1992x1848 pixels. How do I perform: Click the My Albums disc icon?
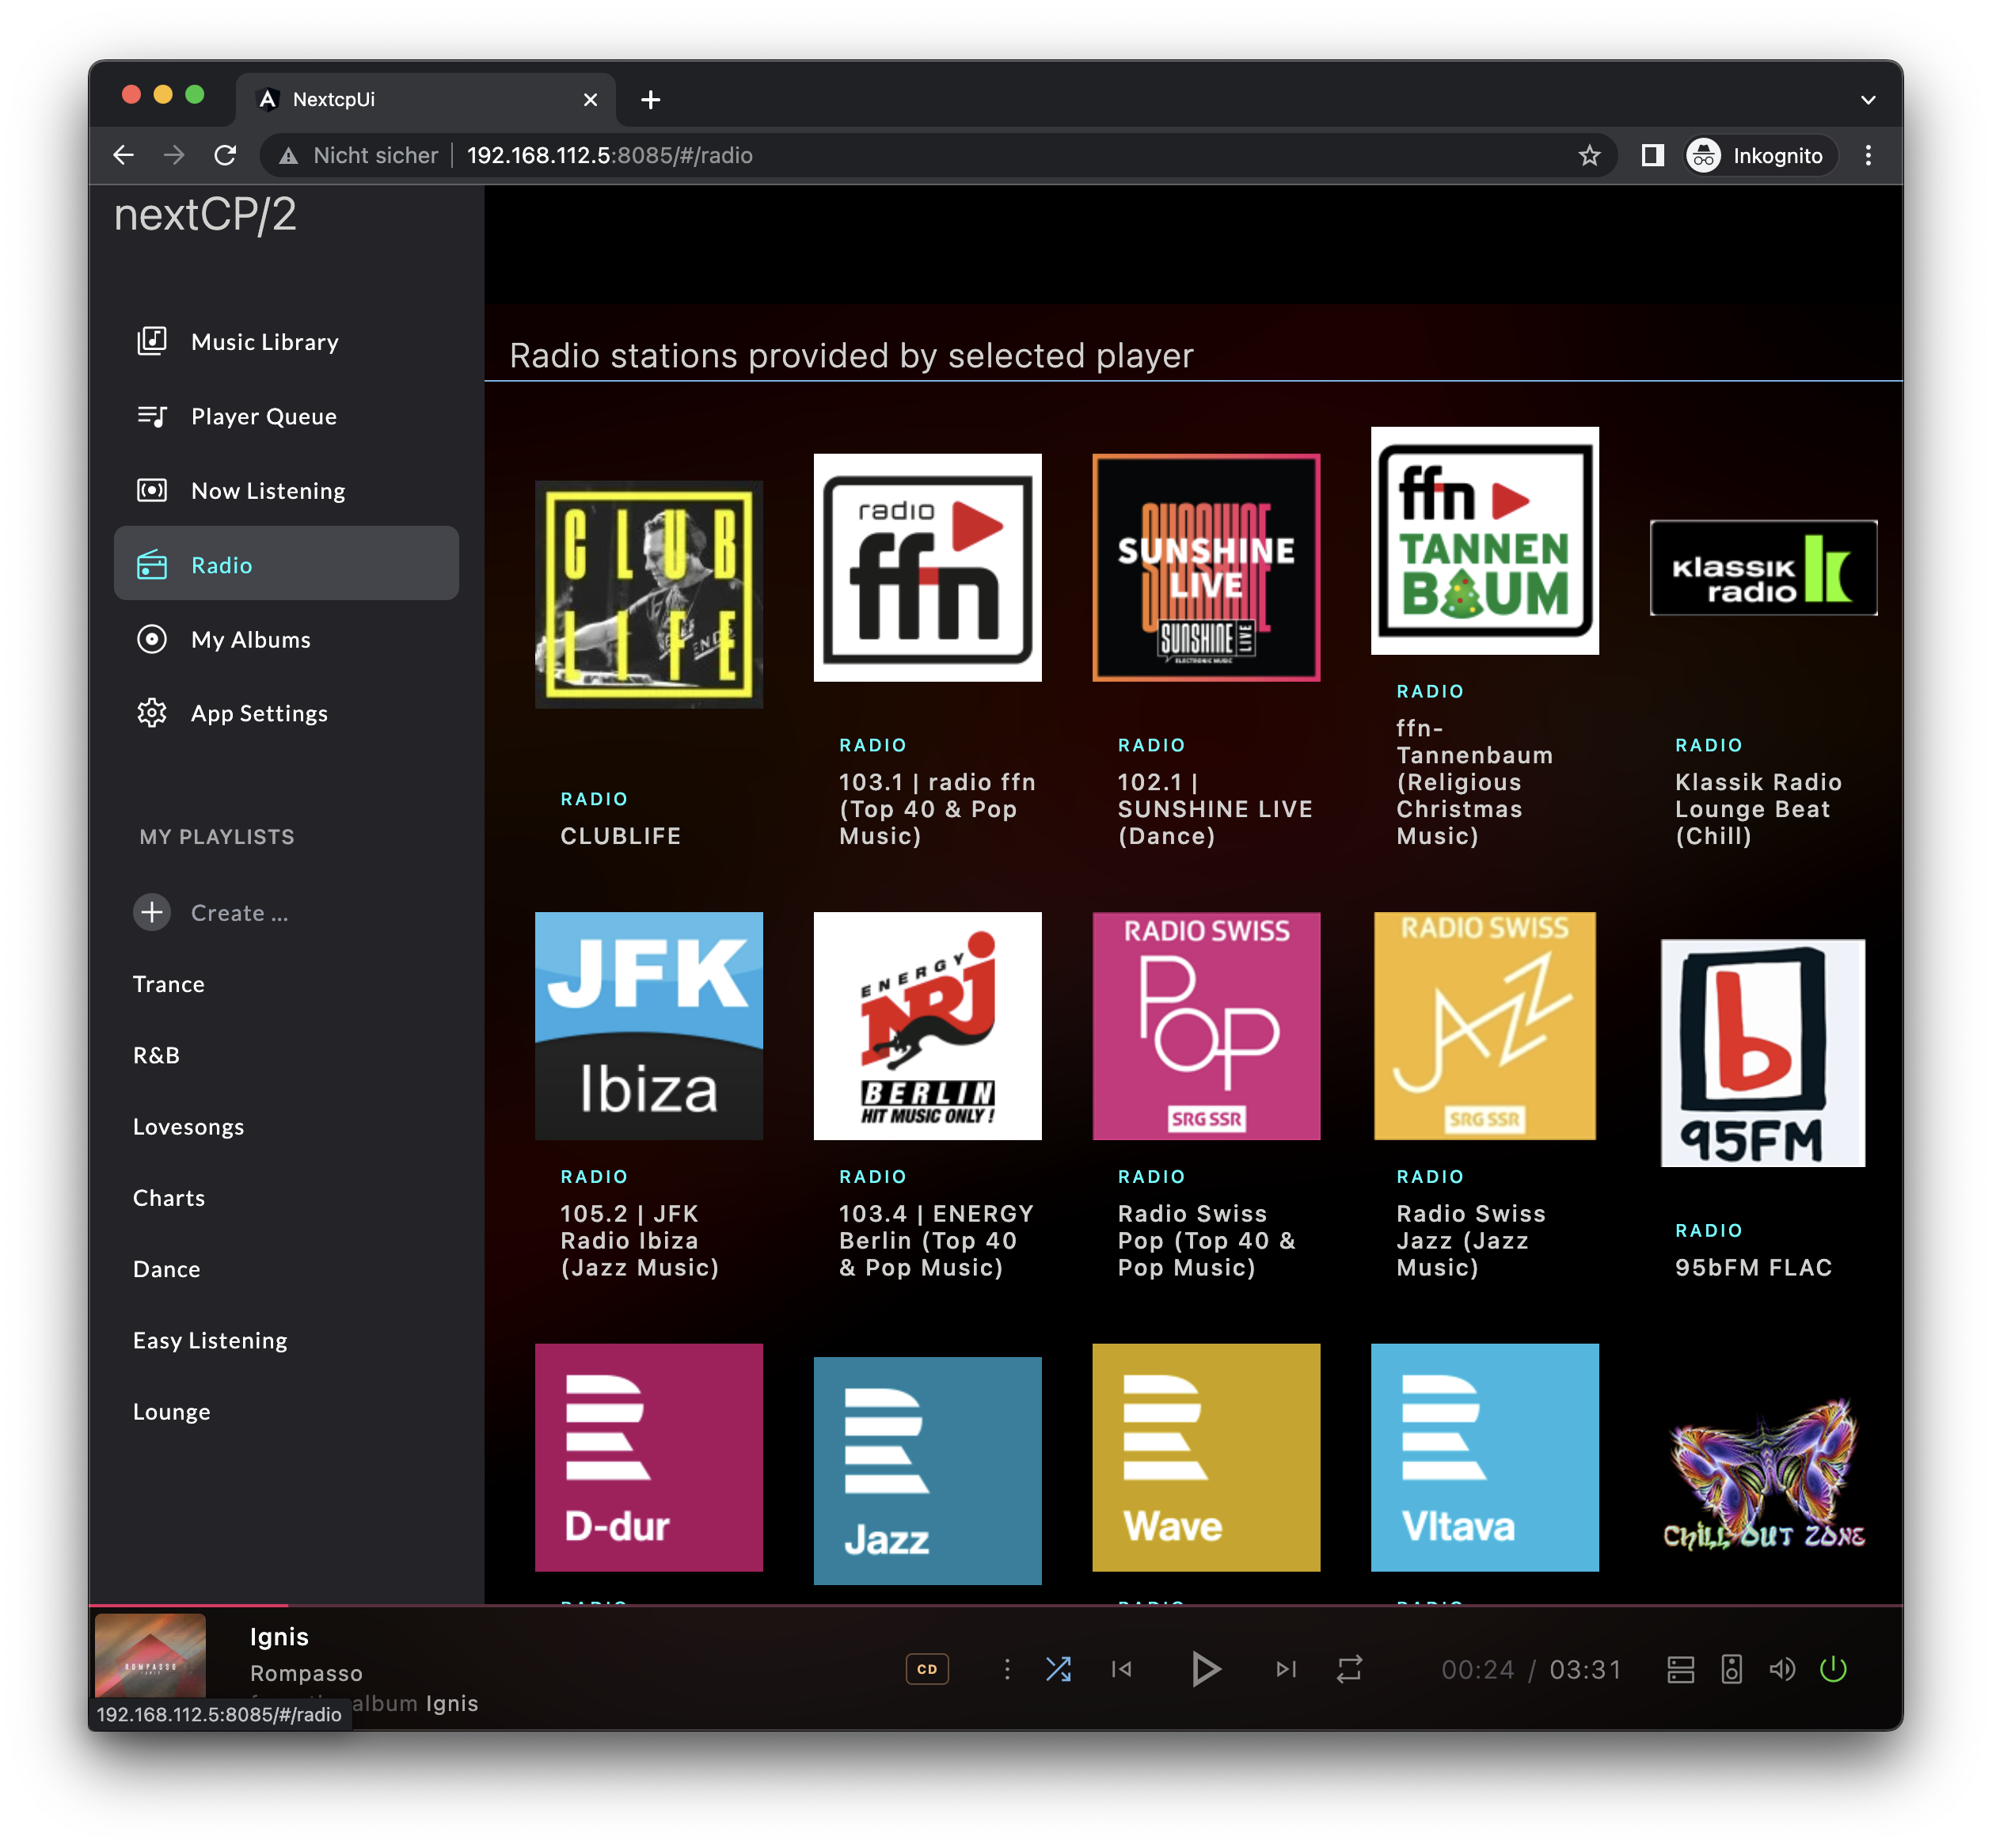pos(152,639)
